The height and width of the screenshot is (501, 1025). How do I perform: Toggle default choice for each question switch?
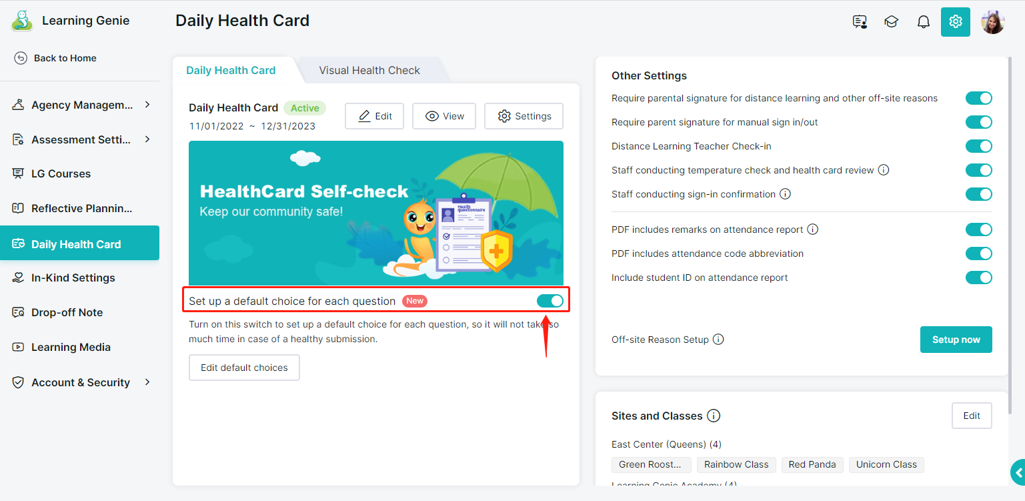(x=550, y=301)
